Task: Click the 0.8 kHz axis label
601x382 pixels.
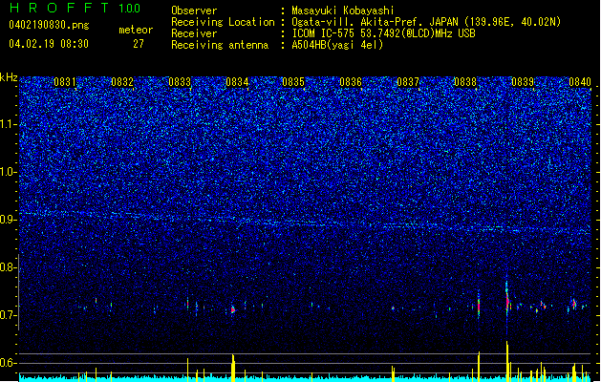Action: coord(9,267)
